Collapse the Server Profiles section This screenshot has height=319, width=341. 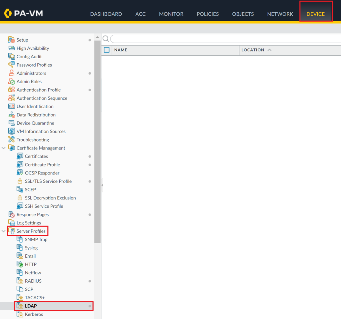click(x=3, y=231)
